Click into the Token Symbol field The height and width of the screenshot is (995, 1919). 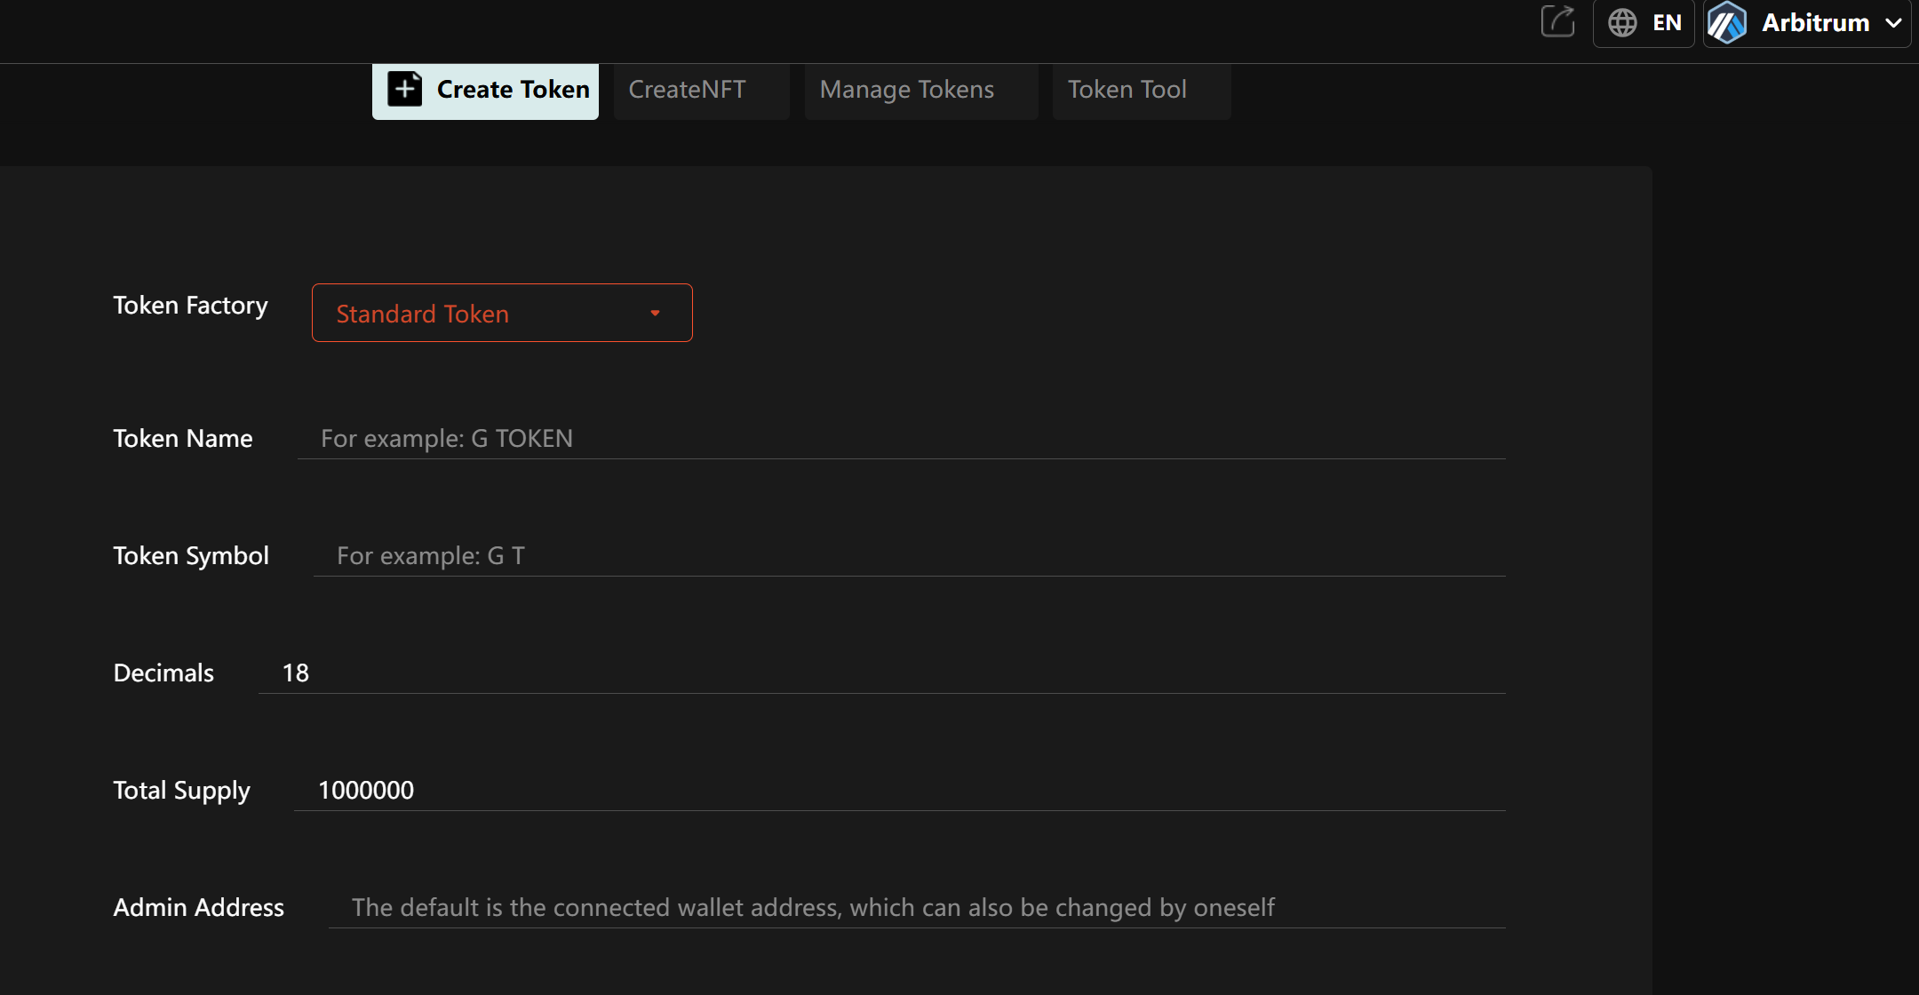click(x=909, y=556)
